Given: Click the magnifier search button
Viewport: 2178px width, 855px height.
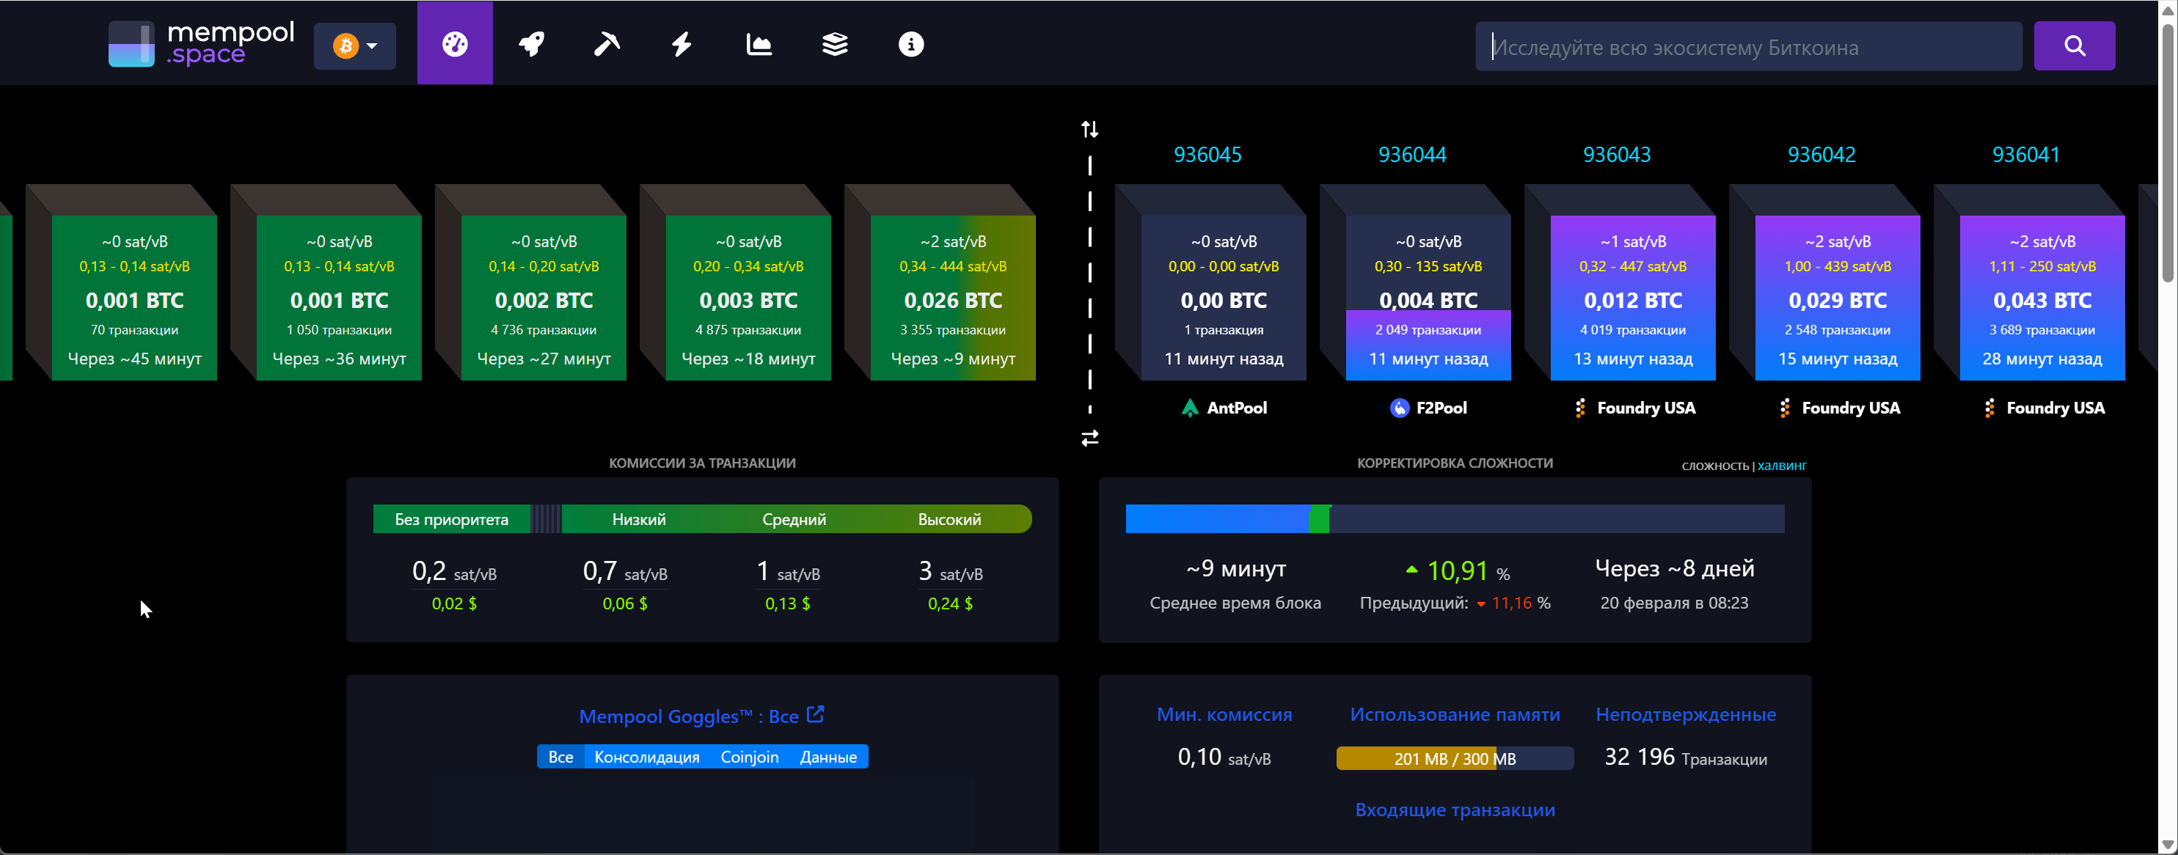Looking at the screenshot, I should [2073, 45].
